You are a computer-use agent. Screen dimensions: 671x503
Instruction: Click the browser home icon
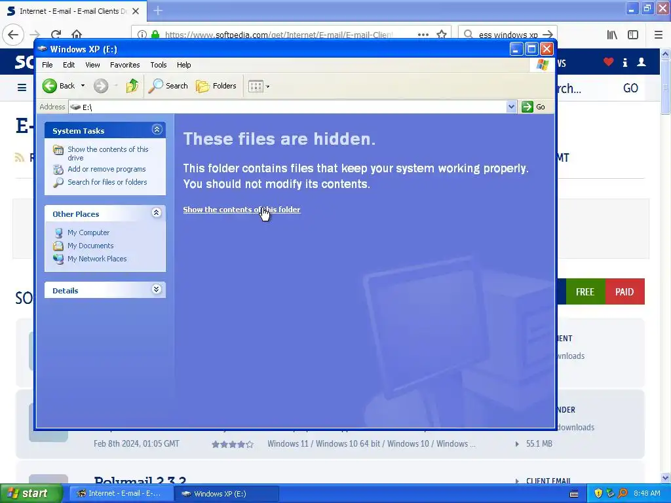tap(77, 34)
